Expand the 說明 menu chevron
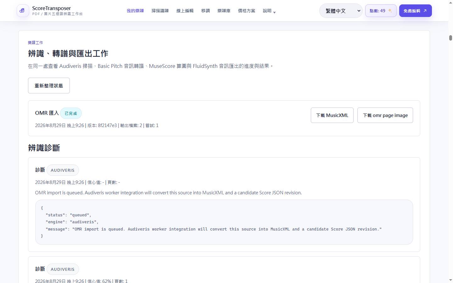Image resolution: width=453 pixels, height=283 pixels. pyautogui.click(x=274, y=12)
